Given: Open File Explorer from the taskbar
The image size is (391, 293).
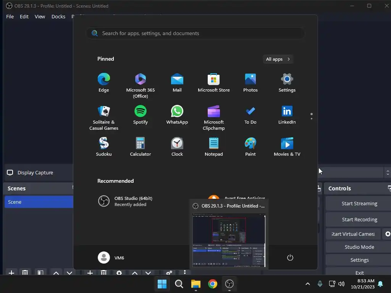Looking at the screenshot, I should click(196, 284).
